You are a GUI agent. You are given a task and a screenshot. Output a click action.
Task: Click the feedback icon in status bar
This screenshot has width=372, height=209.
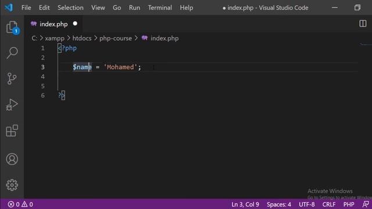click(366, 204)
